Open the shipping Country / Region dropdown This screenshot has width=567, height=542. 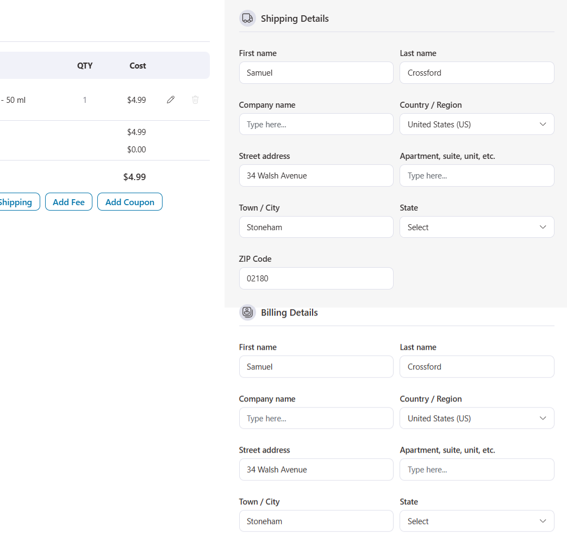pyautogui.click(x=477, y=124)
